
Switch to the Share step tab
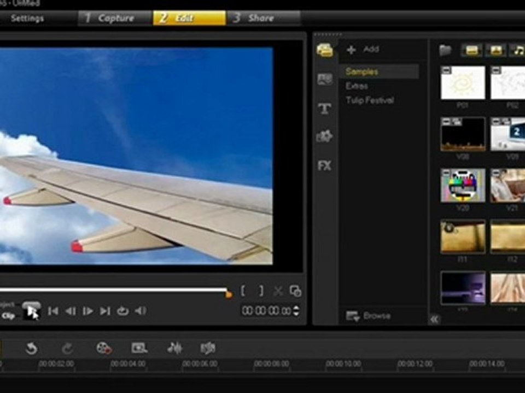(x=264, y=18)
